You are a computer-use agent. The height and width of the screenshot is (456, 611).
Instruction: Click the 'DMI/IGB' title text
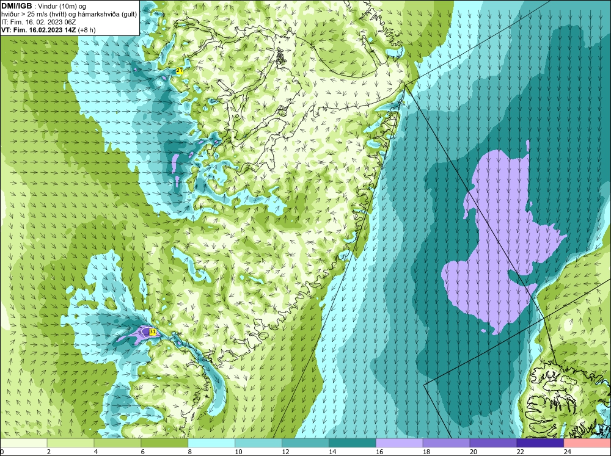pyautogui.click(x=16, y=6)
